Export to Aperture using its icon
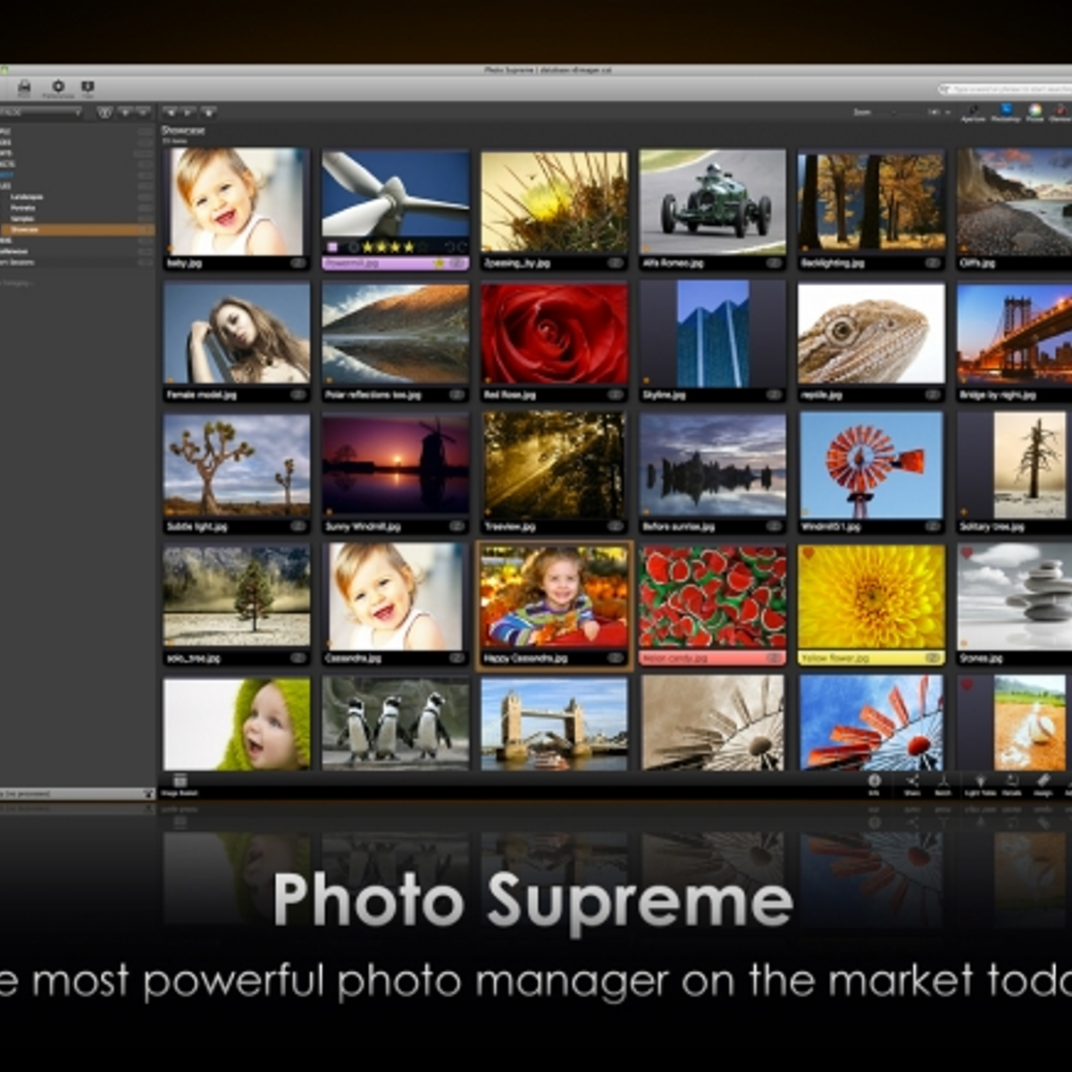The image size is (1072, 1072). coord(972,110)
